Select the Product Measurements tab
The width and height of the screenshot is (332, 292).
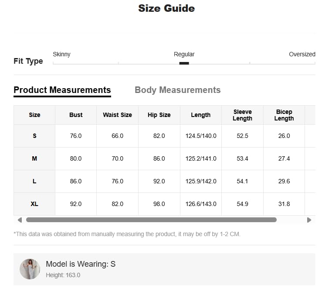pyautogui.click(x=62, y=90)
